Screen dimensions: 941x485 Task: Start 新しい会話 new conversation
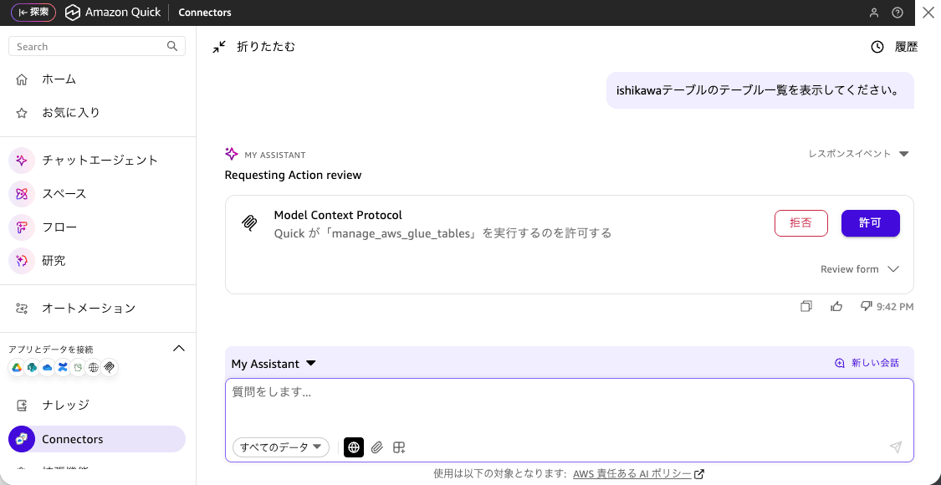point(867,363)
